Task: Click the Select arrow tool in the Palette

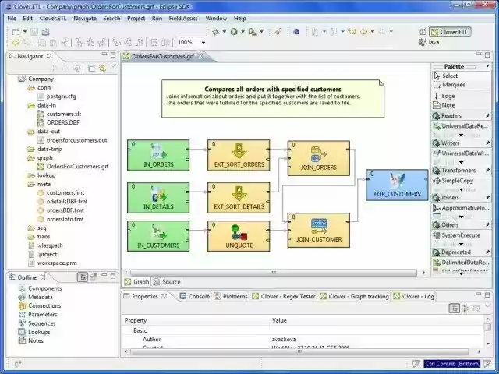Action: coord(449,76)
